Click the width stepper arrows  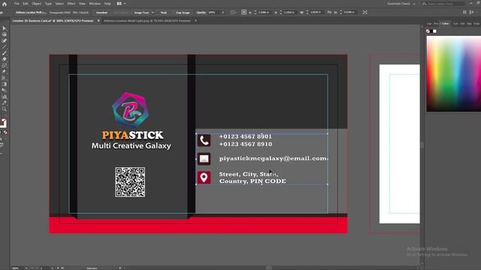[307, 13]
